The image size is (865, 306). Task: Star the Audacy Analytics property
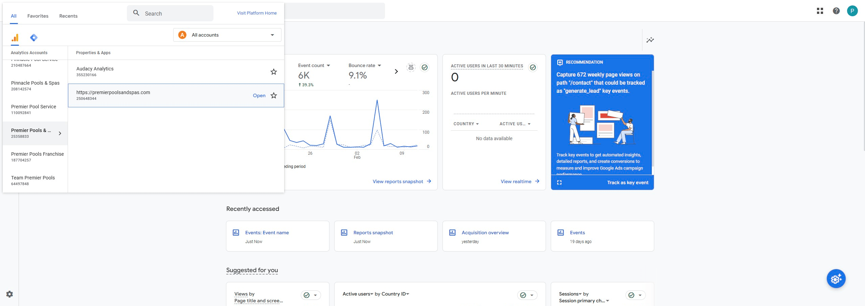tap(274, 72)
